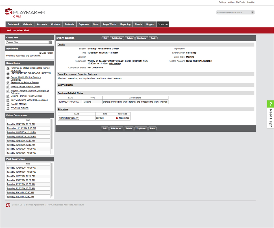Image resolution: width=274 pixels, height=228 pixels.
Task: Click the top Edit button
Action: (105, 38)
